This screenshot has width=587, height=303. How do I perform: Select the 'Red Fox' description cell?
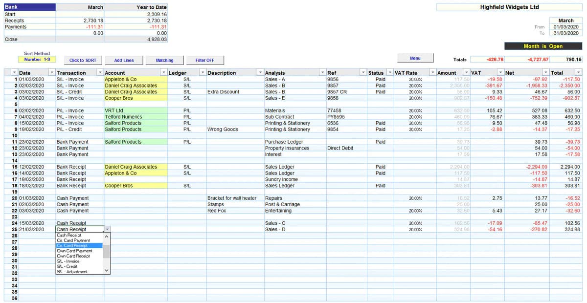235,211
